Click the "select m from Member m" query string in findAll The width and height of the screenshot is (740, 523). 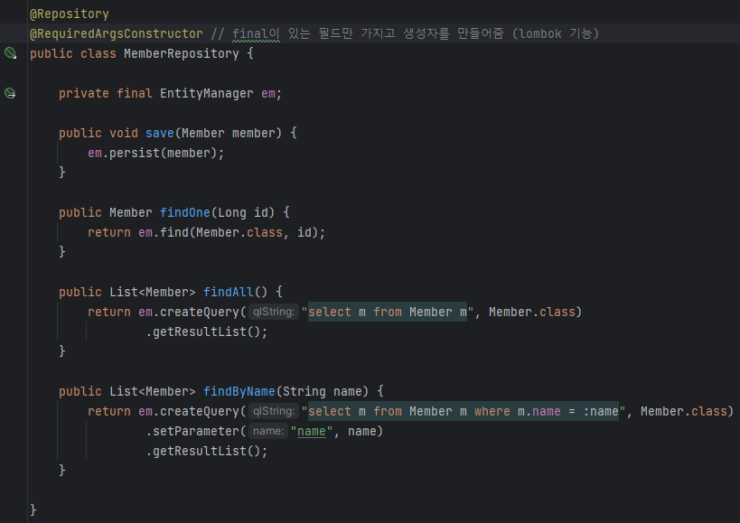tap(388, 313)
